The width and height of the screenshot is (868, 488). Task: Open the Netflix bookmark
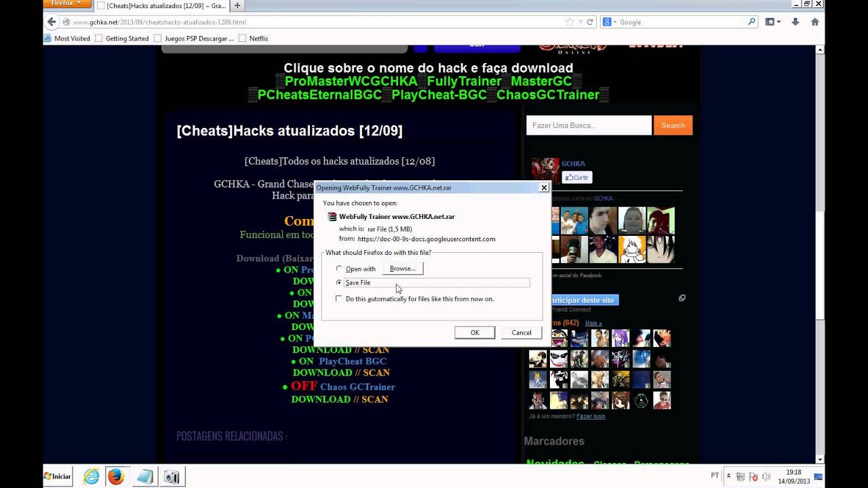click(254, 39)
